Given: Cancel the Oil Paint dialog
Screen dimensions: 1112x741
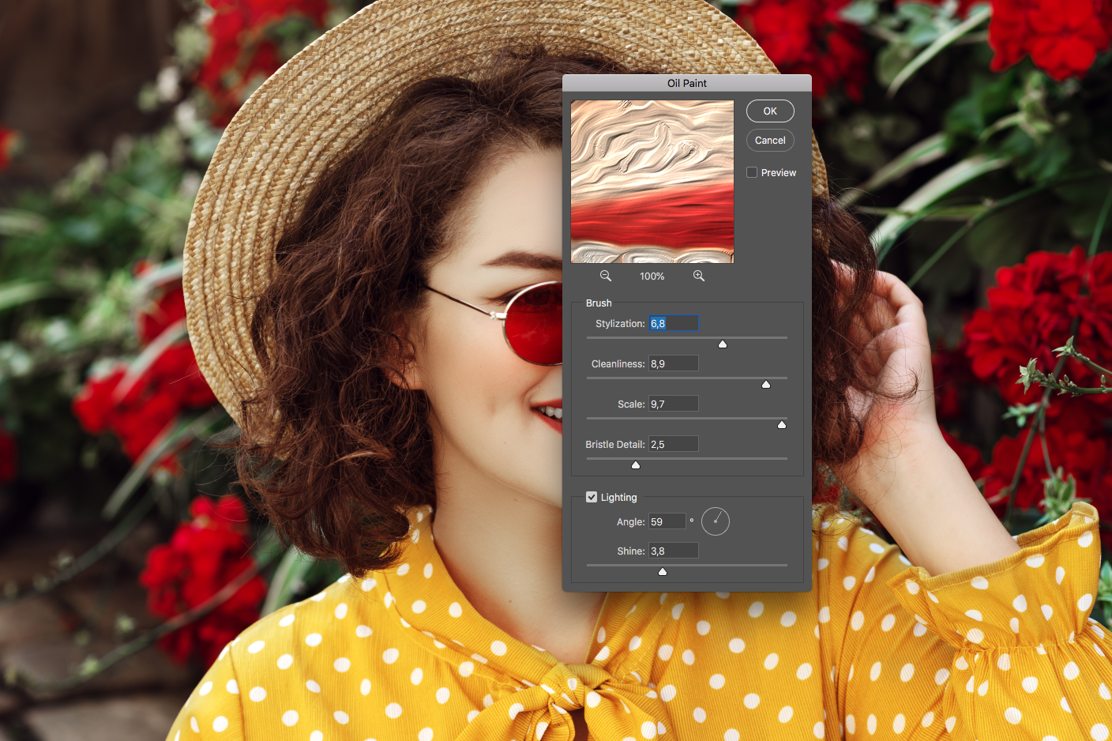Looking at the screenshot, I should pyautogui.click(x=770, y=141).
